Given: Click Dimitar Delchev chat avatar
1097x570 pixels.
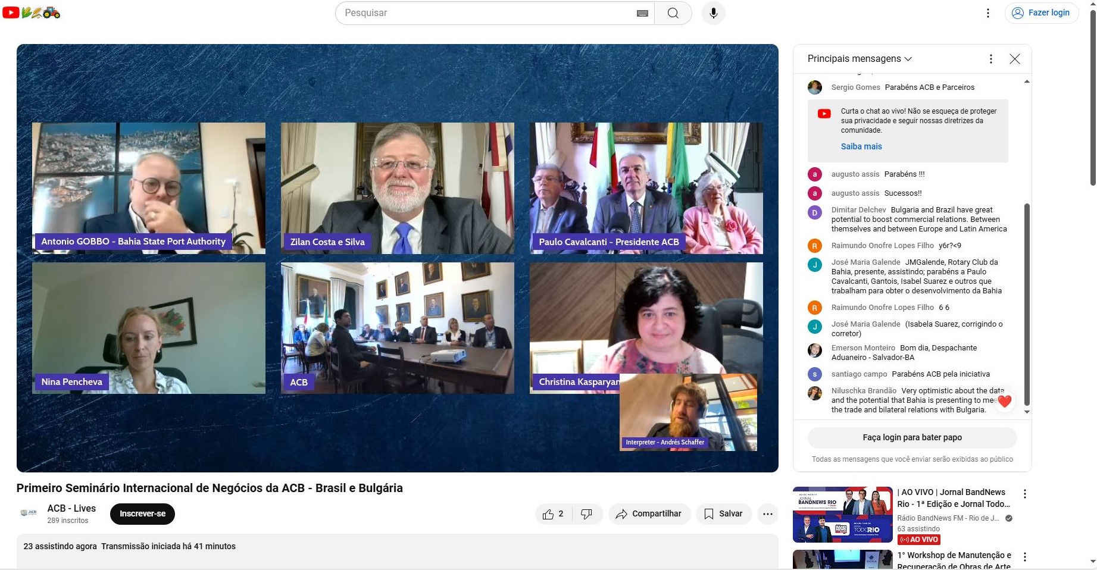Looking at the screenshot, I should click(x=814, y=212).
